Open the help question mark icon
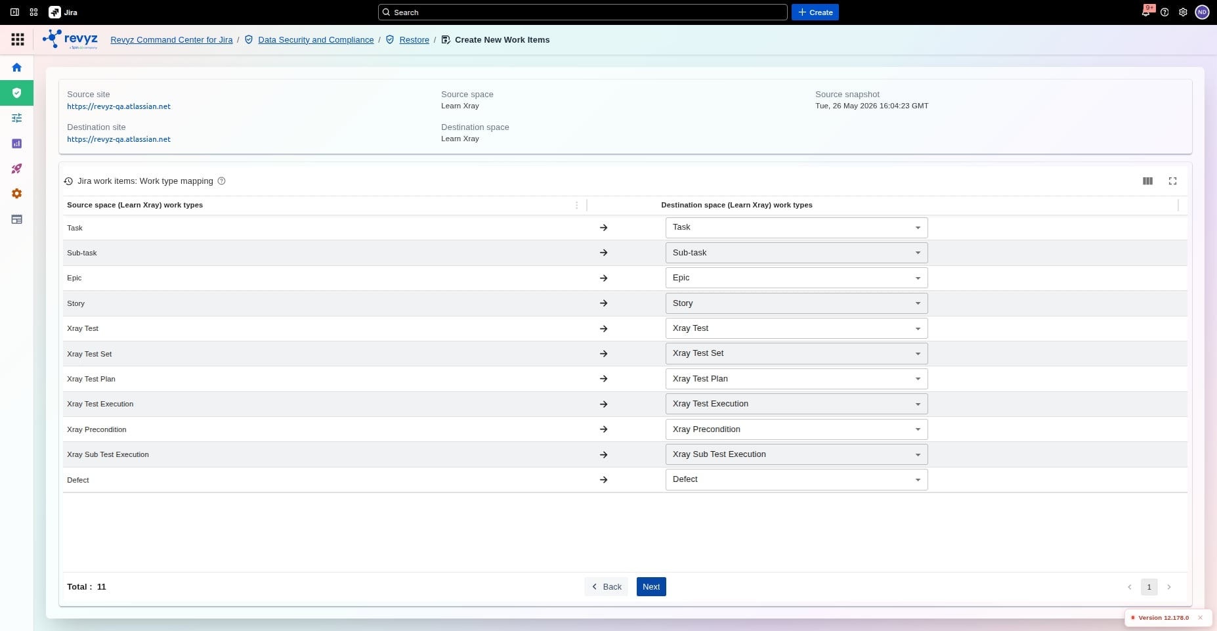This screenshot has width=1217, height=631. click(x=1164, y=12)
